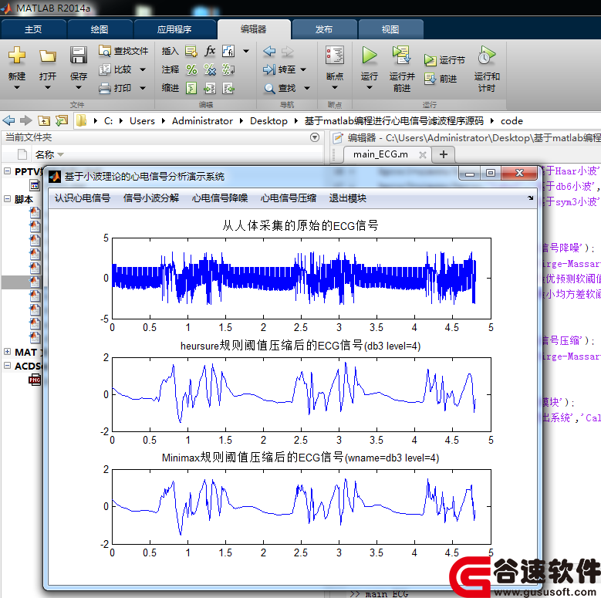Navigate back with the blue left arrow in ribbon
601x598 pixels.
269,51
